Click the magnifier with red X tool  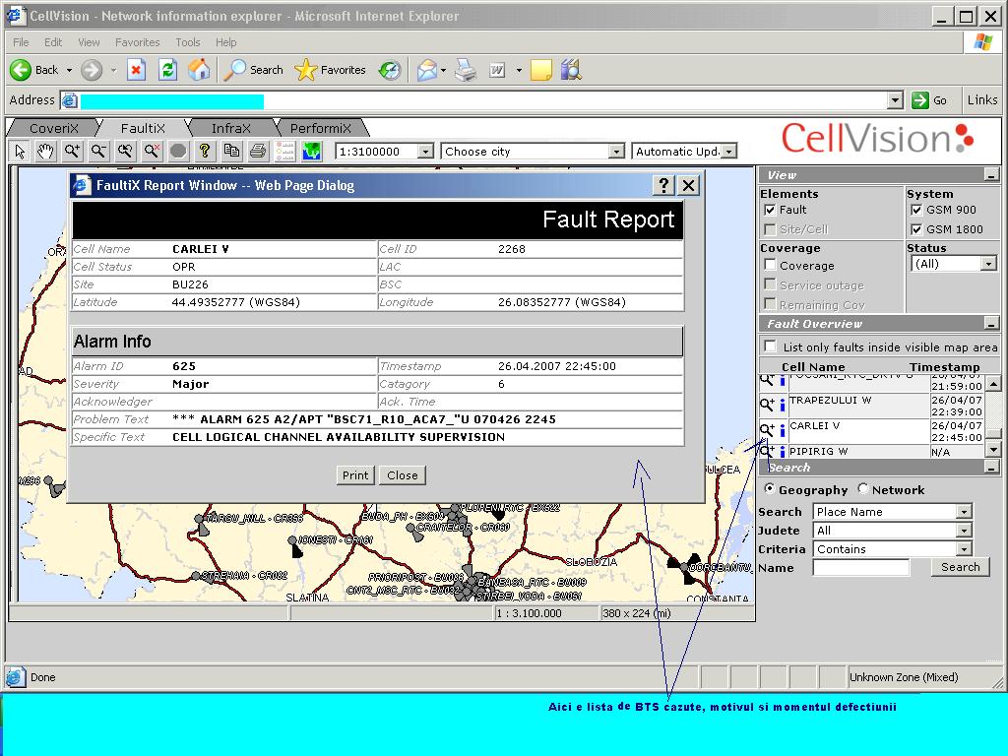point(152,152)
